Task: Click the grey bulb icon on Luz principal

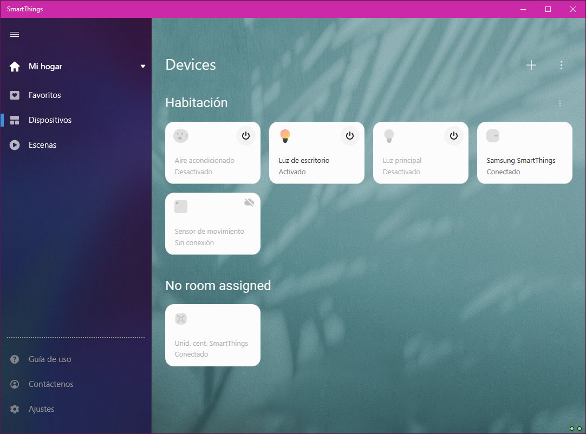Action: [389, 136]
